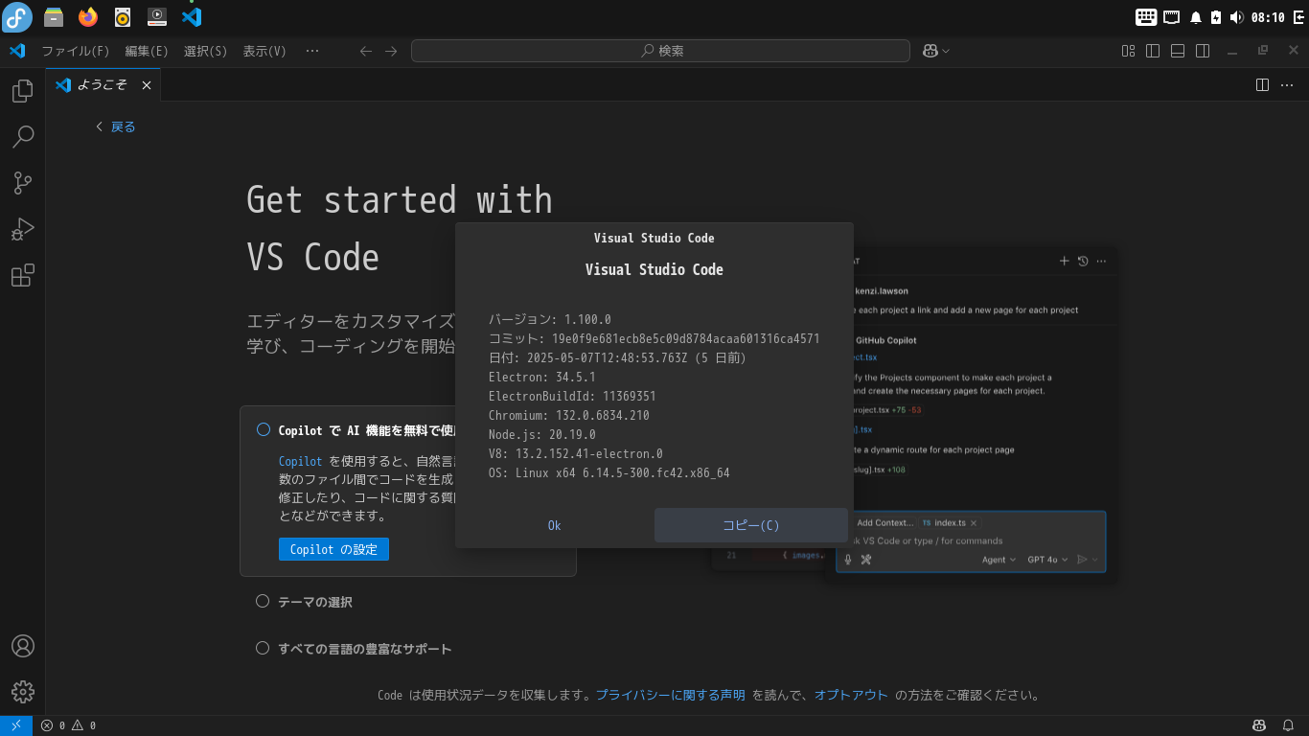Viewport: 1309px width, 736px height.
Task: Click the errors and warnings status item
Action: [68, 725]
